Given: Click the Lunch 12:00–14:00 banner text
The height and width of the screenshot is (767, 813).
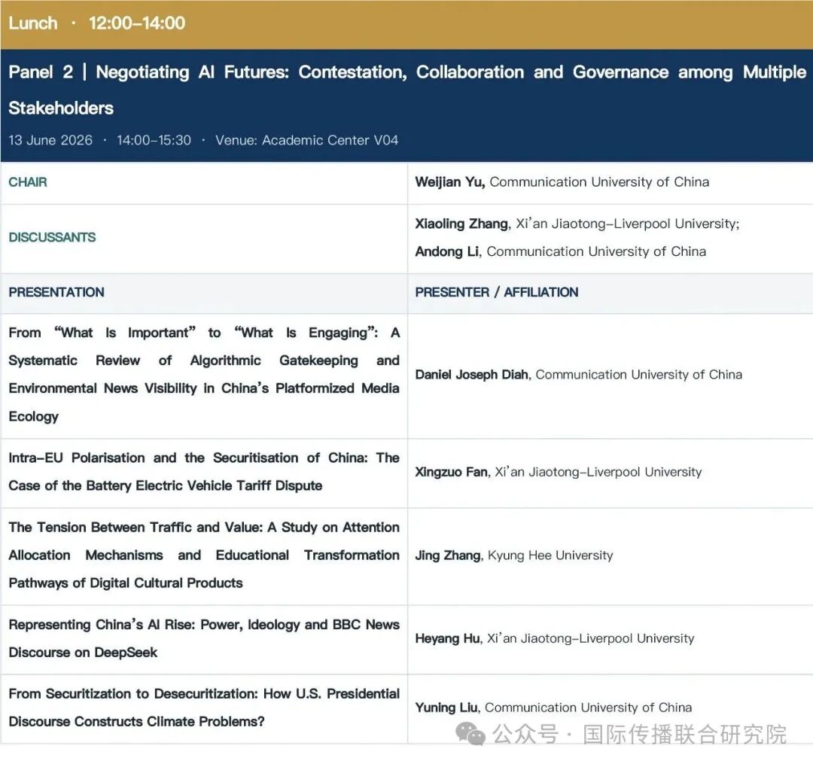Looking at the screenshot, I should point(97,23).
